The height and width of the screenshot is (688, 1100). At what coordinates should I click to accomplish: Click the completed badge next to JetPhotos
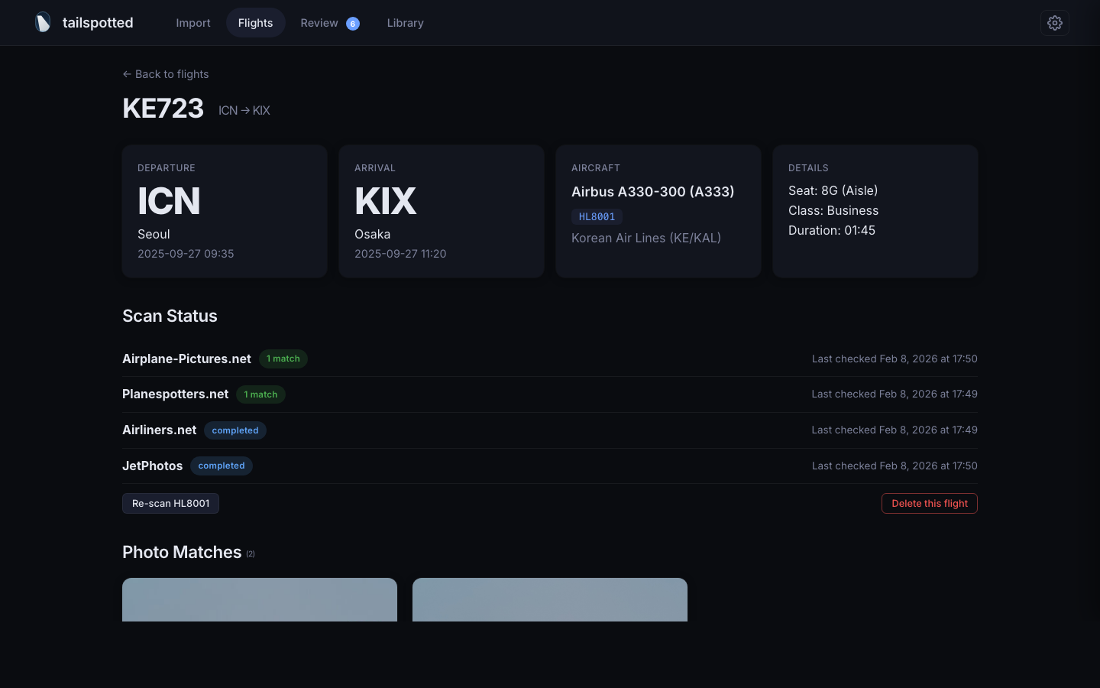(222, 466)
